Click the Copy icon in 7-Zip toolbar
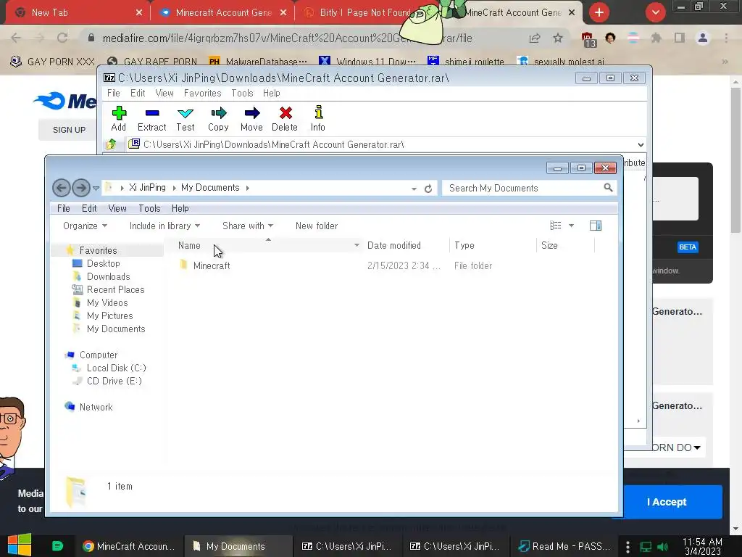 (x=219, y=113)
